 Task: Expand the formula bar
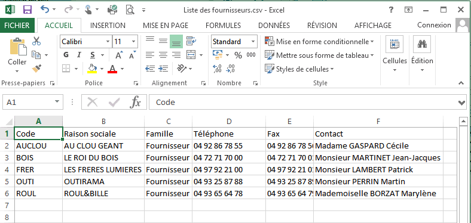462,103
